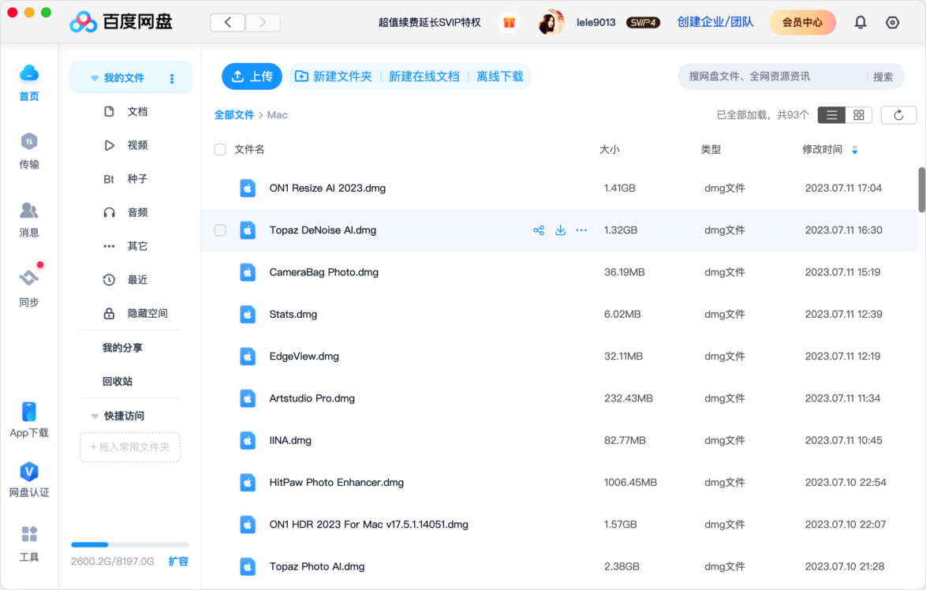
Task: Click the SVIP4 badge
Action: tap(643, 22)
